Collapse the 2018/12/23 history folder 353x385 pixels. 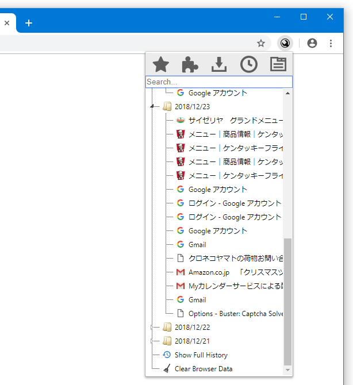click(152, 106)
